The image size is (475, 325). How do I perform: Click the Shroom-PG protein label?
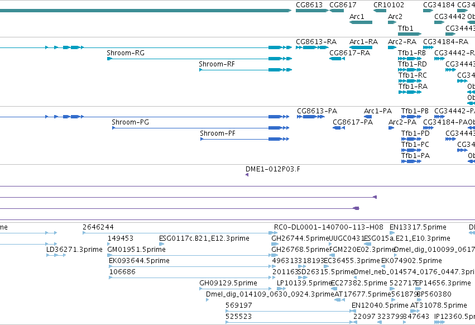pyautogui.click(x=130, y=122)
